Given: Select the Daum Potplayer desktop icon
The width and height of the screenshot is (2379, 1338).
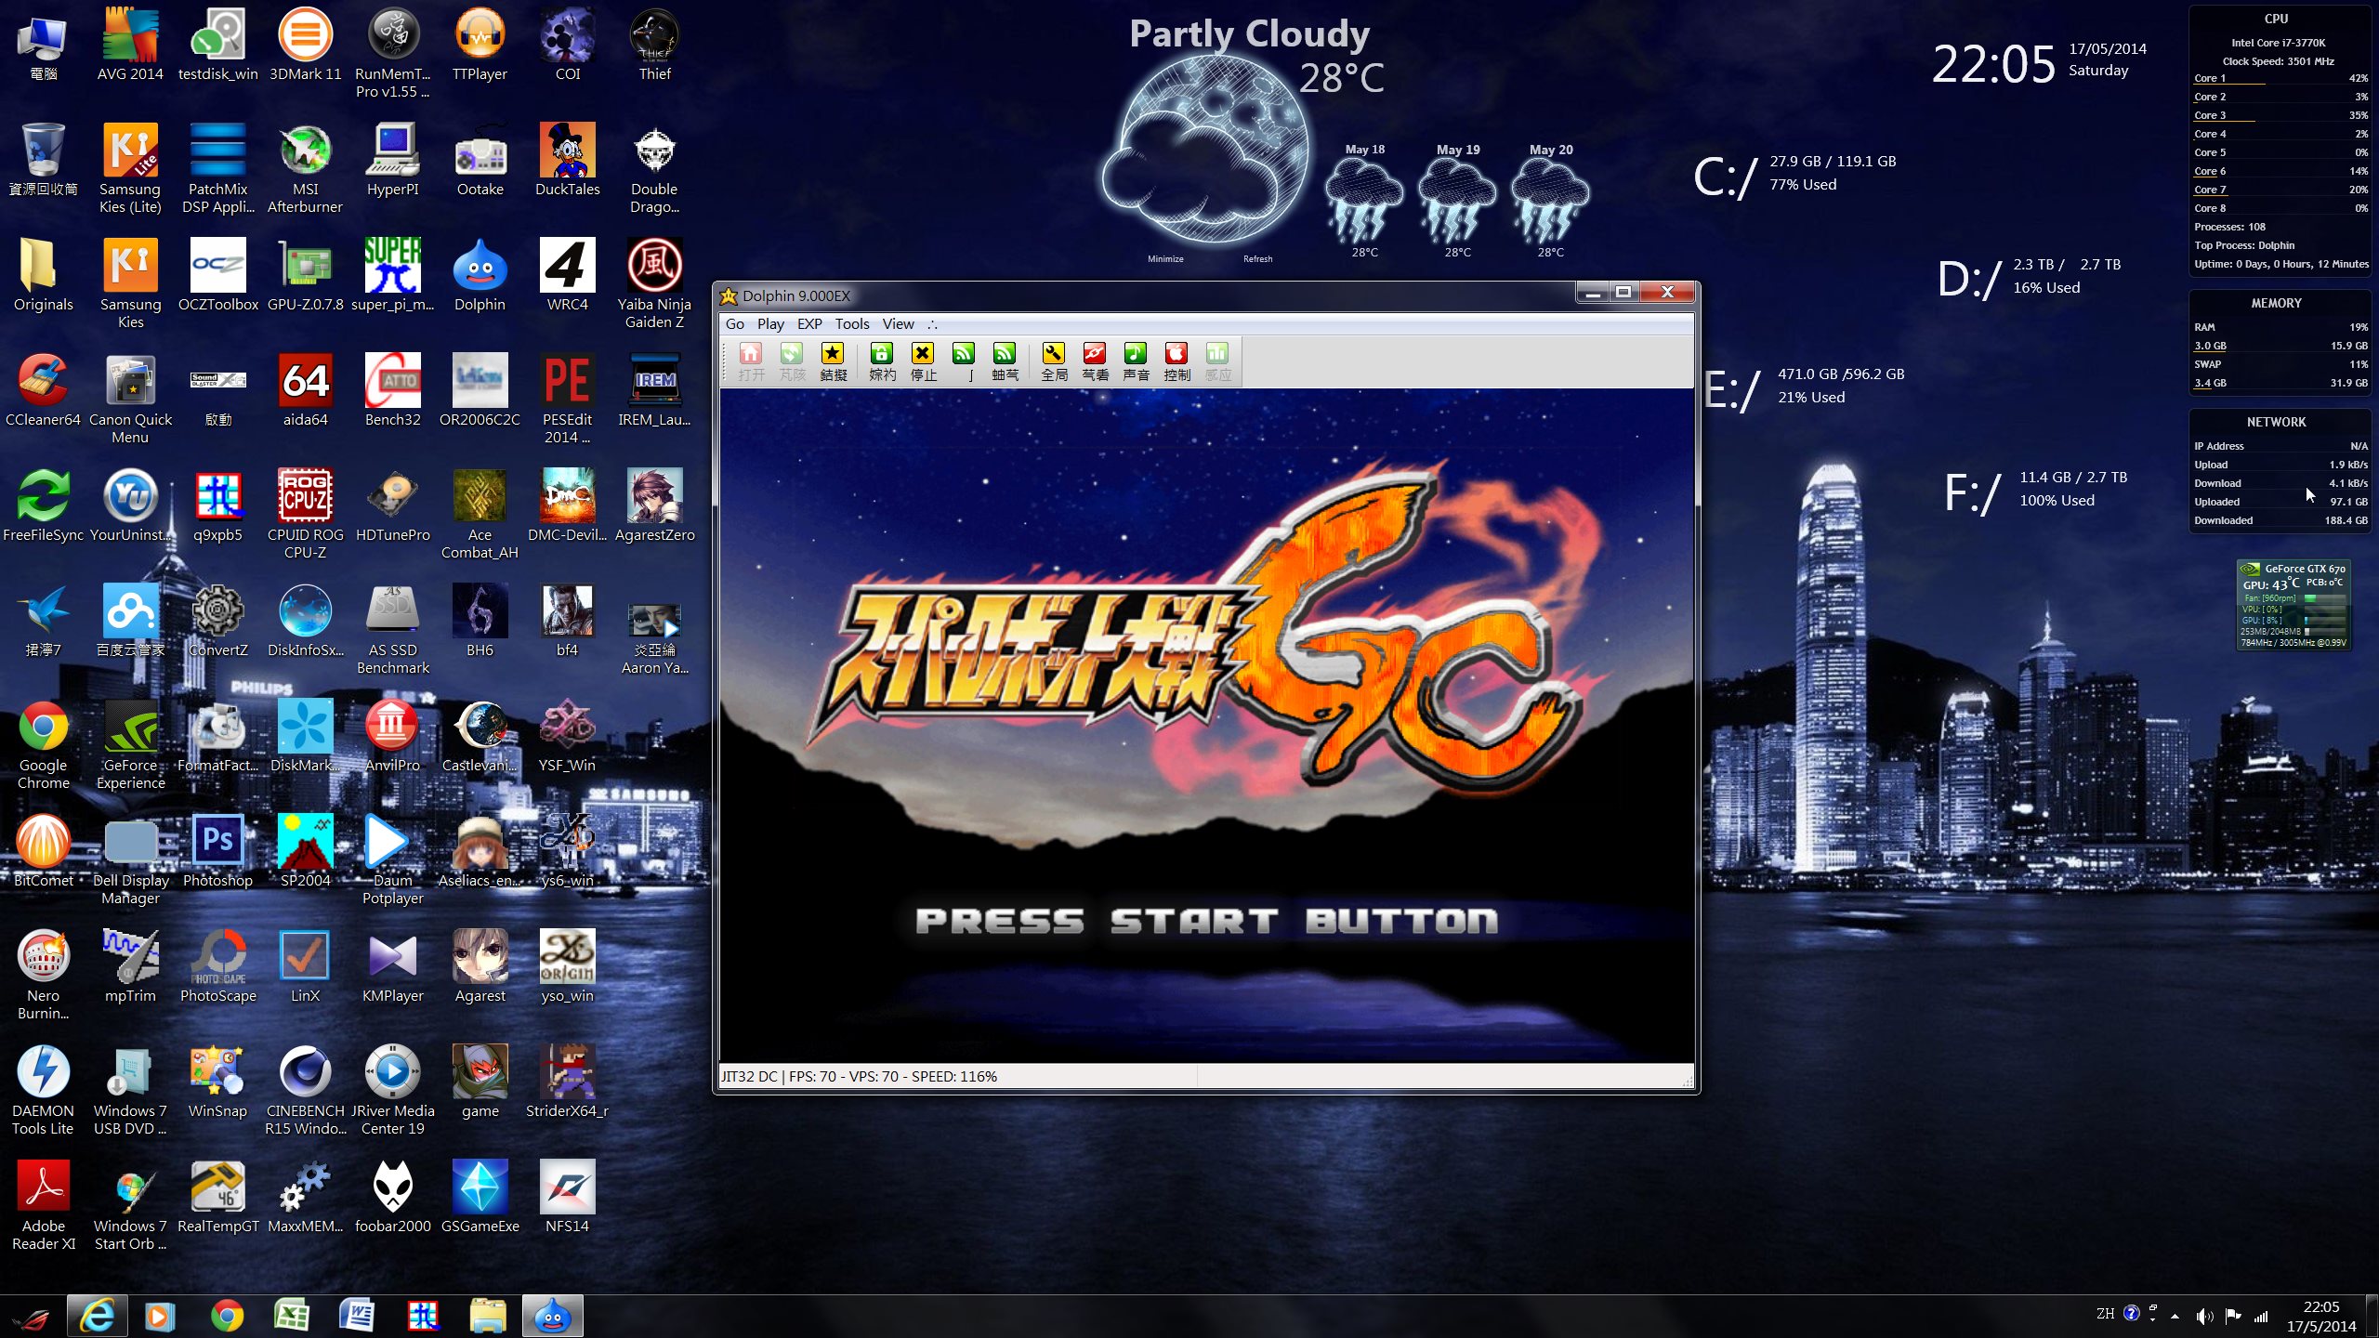Looking at the screenshot, I should point(392,859).
